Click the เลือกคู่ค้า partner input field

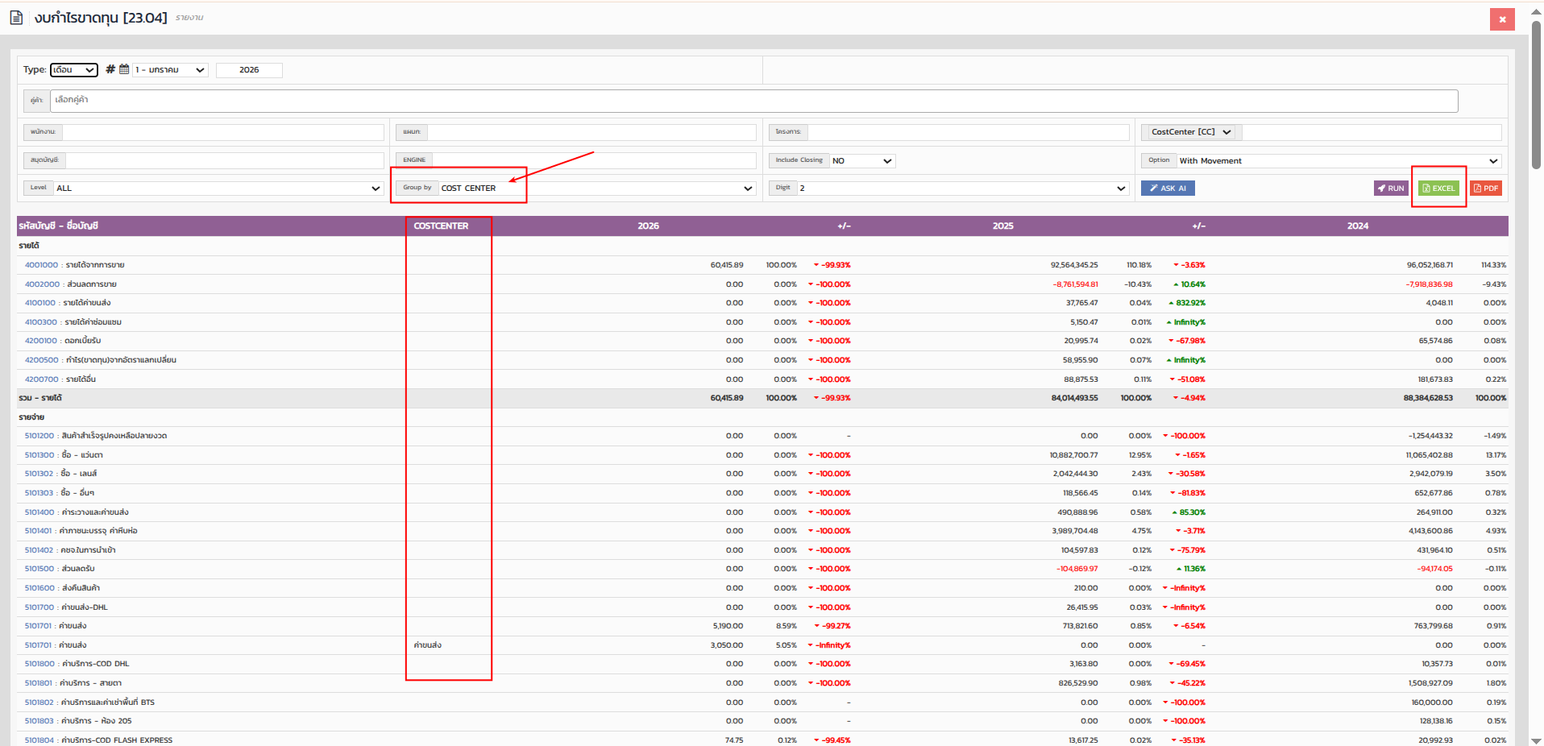pyautogui.click(x=753, y=101)
